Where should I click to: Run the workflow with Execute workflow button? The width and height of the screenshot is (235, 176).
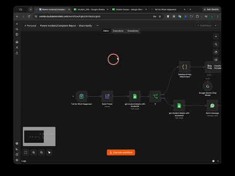point(121,153)
